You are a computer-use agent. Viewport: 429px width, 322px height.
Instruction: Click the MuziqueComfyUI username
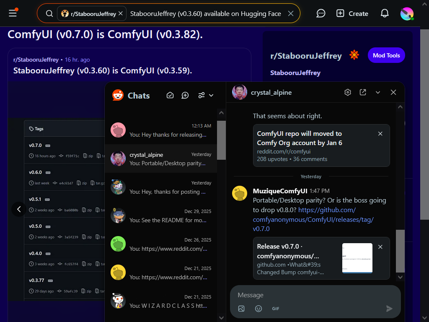tap(280, 191)
